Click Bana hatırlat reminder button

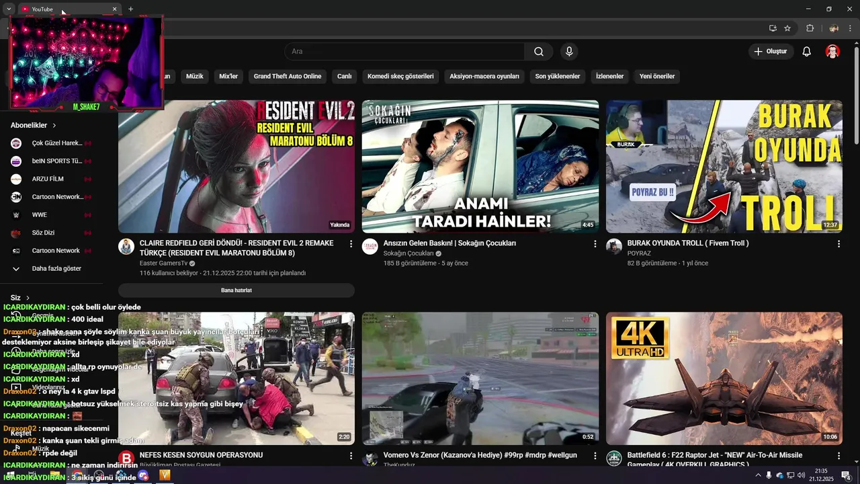click(236, 290)
